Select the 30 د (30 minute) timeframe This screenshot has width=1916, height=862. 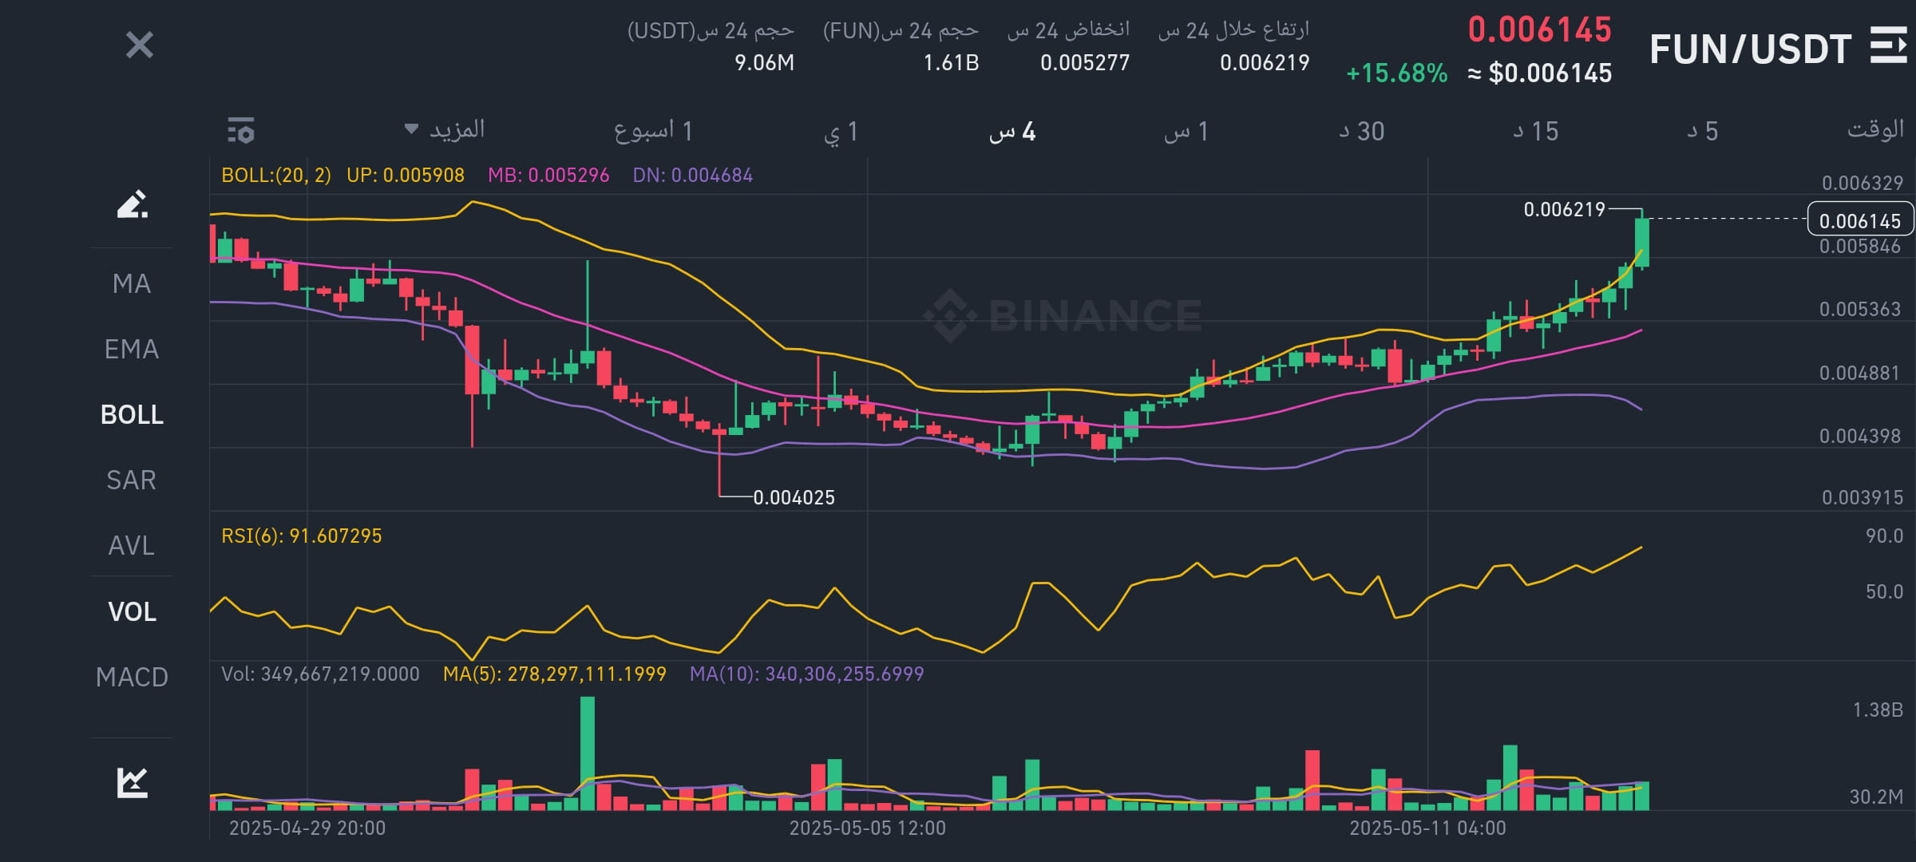click(1362, 131)
